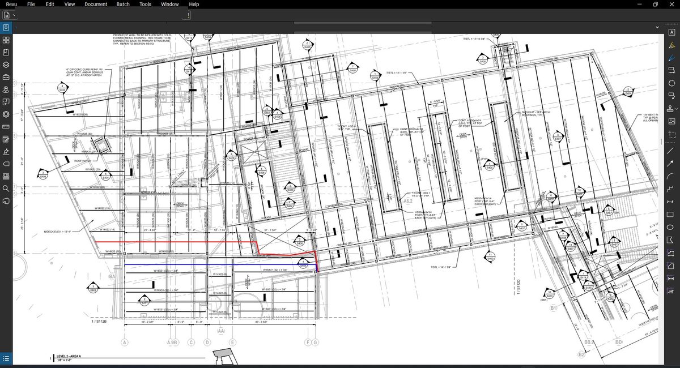Image resolution: width=680 pixels, height=368 pixels.
Task: Toggle the markups list button at bottom-left
Action: click(6, 358)
